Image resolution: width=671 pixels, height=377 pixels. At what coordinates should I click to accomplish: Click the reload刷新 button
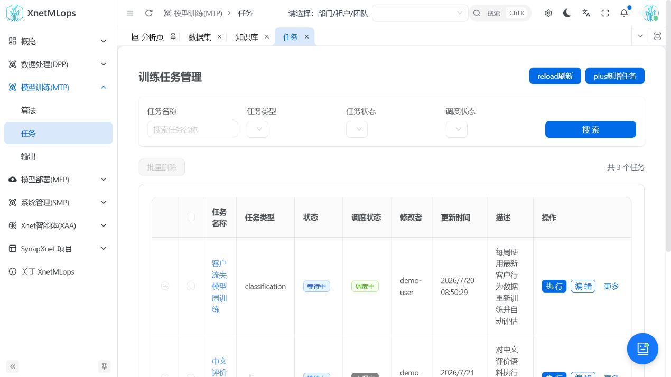click(555, 76)
